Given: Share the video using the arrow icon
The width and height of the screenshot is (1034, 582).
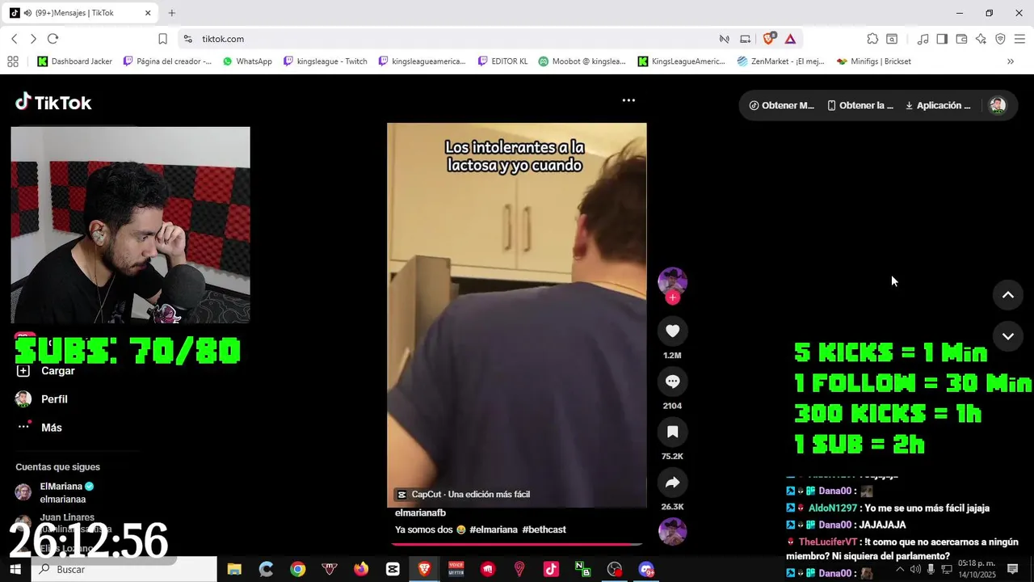Looking at the screenshot, I should [x=672, y=483].
